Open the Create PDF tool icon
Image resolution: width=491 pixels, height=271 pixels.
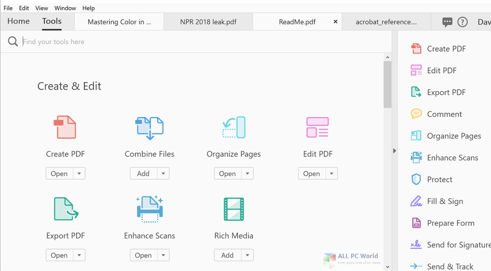[65, 127]
